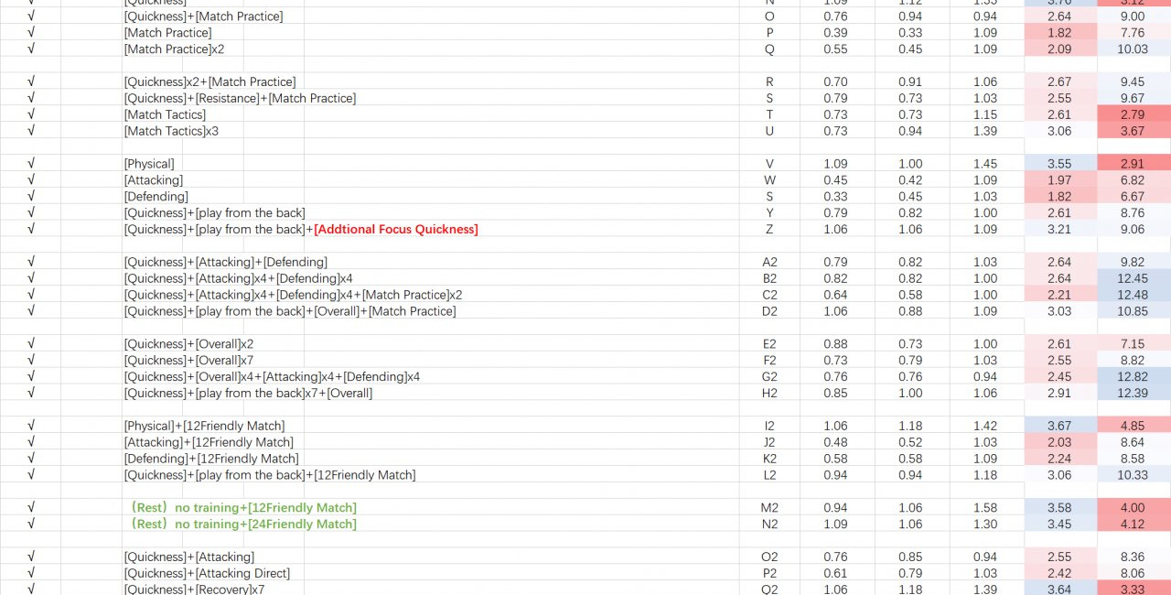
Task: Click the red-shaded '4.00' cell
Action: (1133, 507)
